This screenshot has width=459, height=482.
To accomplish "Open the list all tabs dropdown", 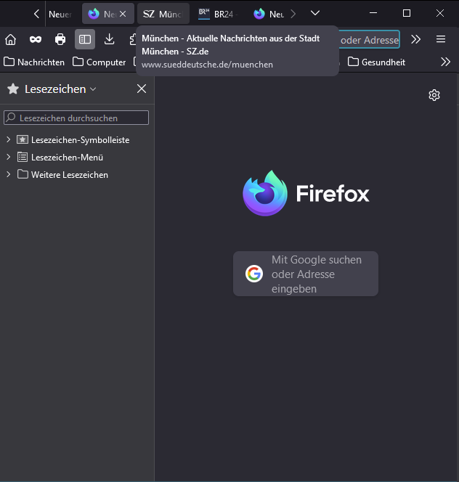I will [x=315, y=13].
